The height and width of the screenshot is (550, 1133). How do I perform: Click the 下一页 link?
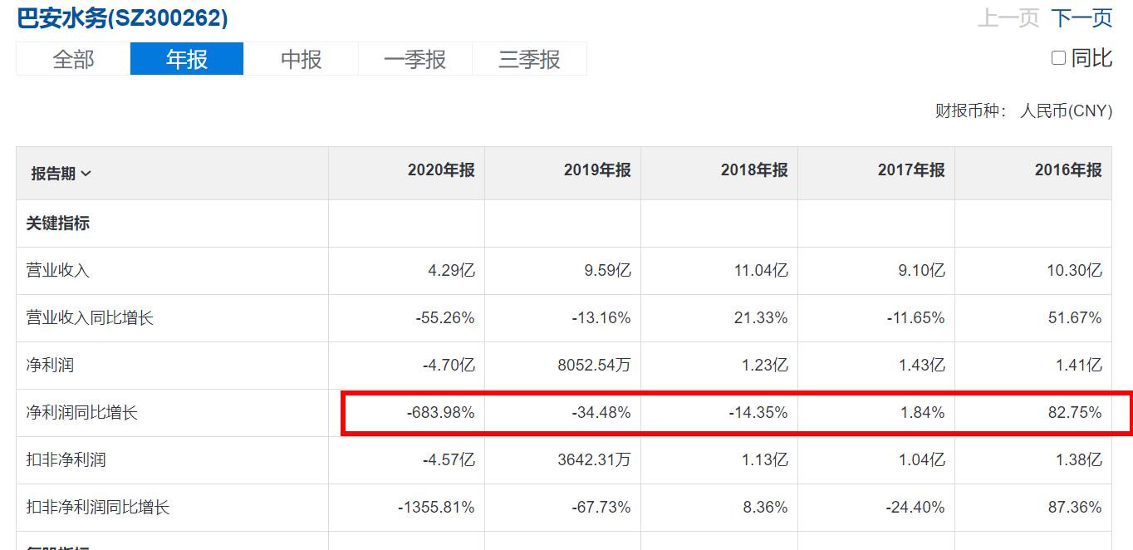[x=1081, y=17]
